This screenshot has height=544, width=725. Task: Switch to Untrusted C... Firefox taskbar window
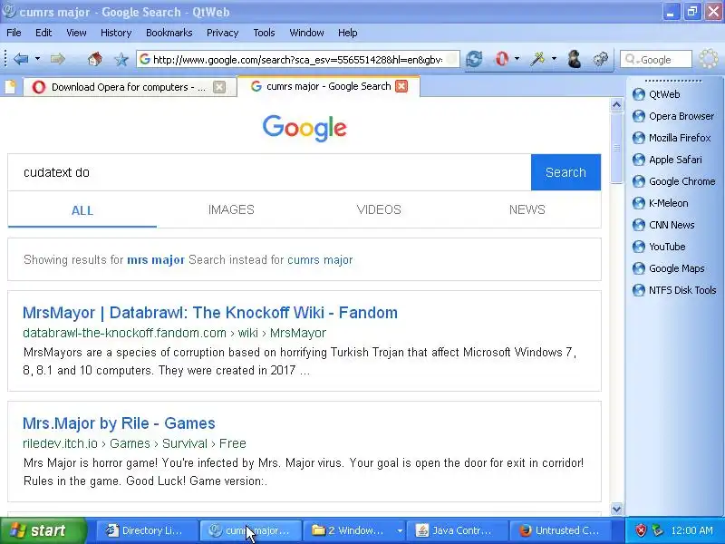(560, 530)
